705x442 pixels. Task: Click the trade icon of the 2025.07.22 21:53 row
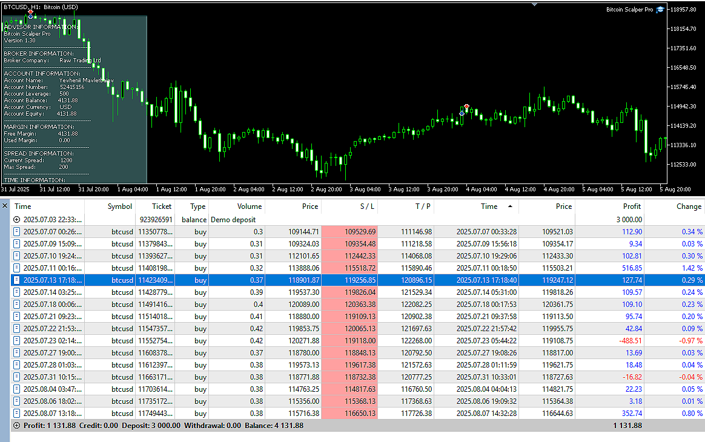16,329
